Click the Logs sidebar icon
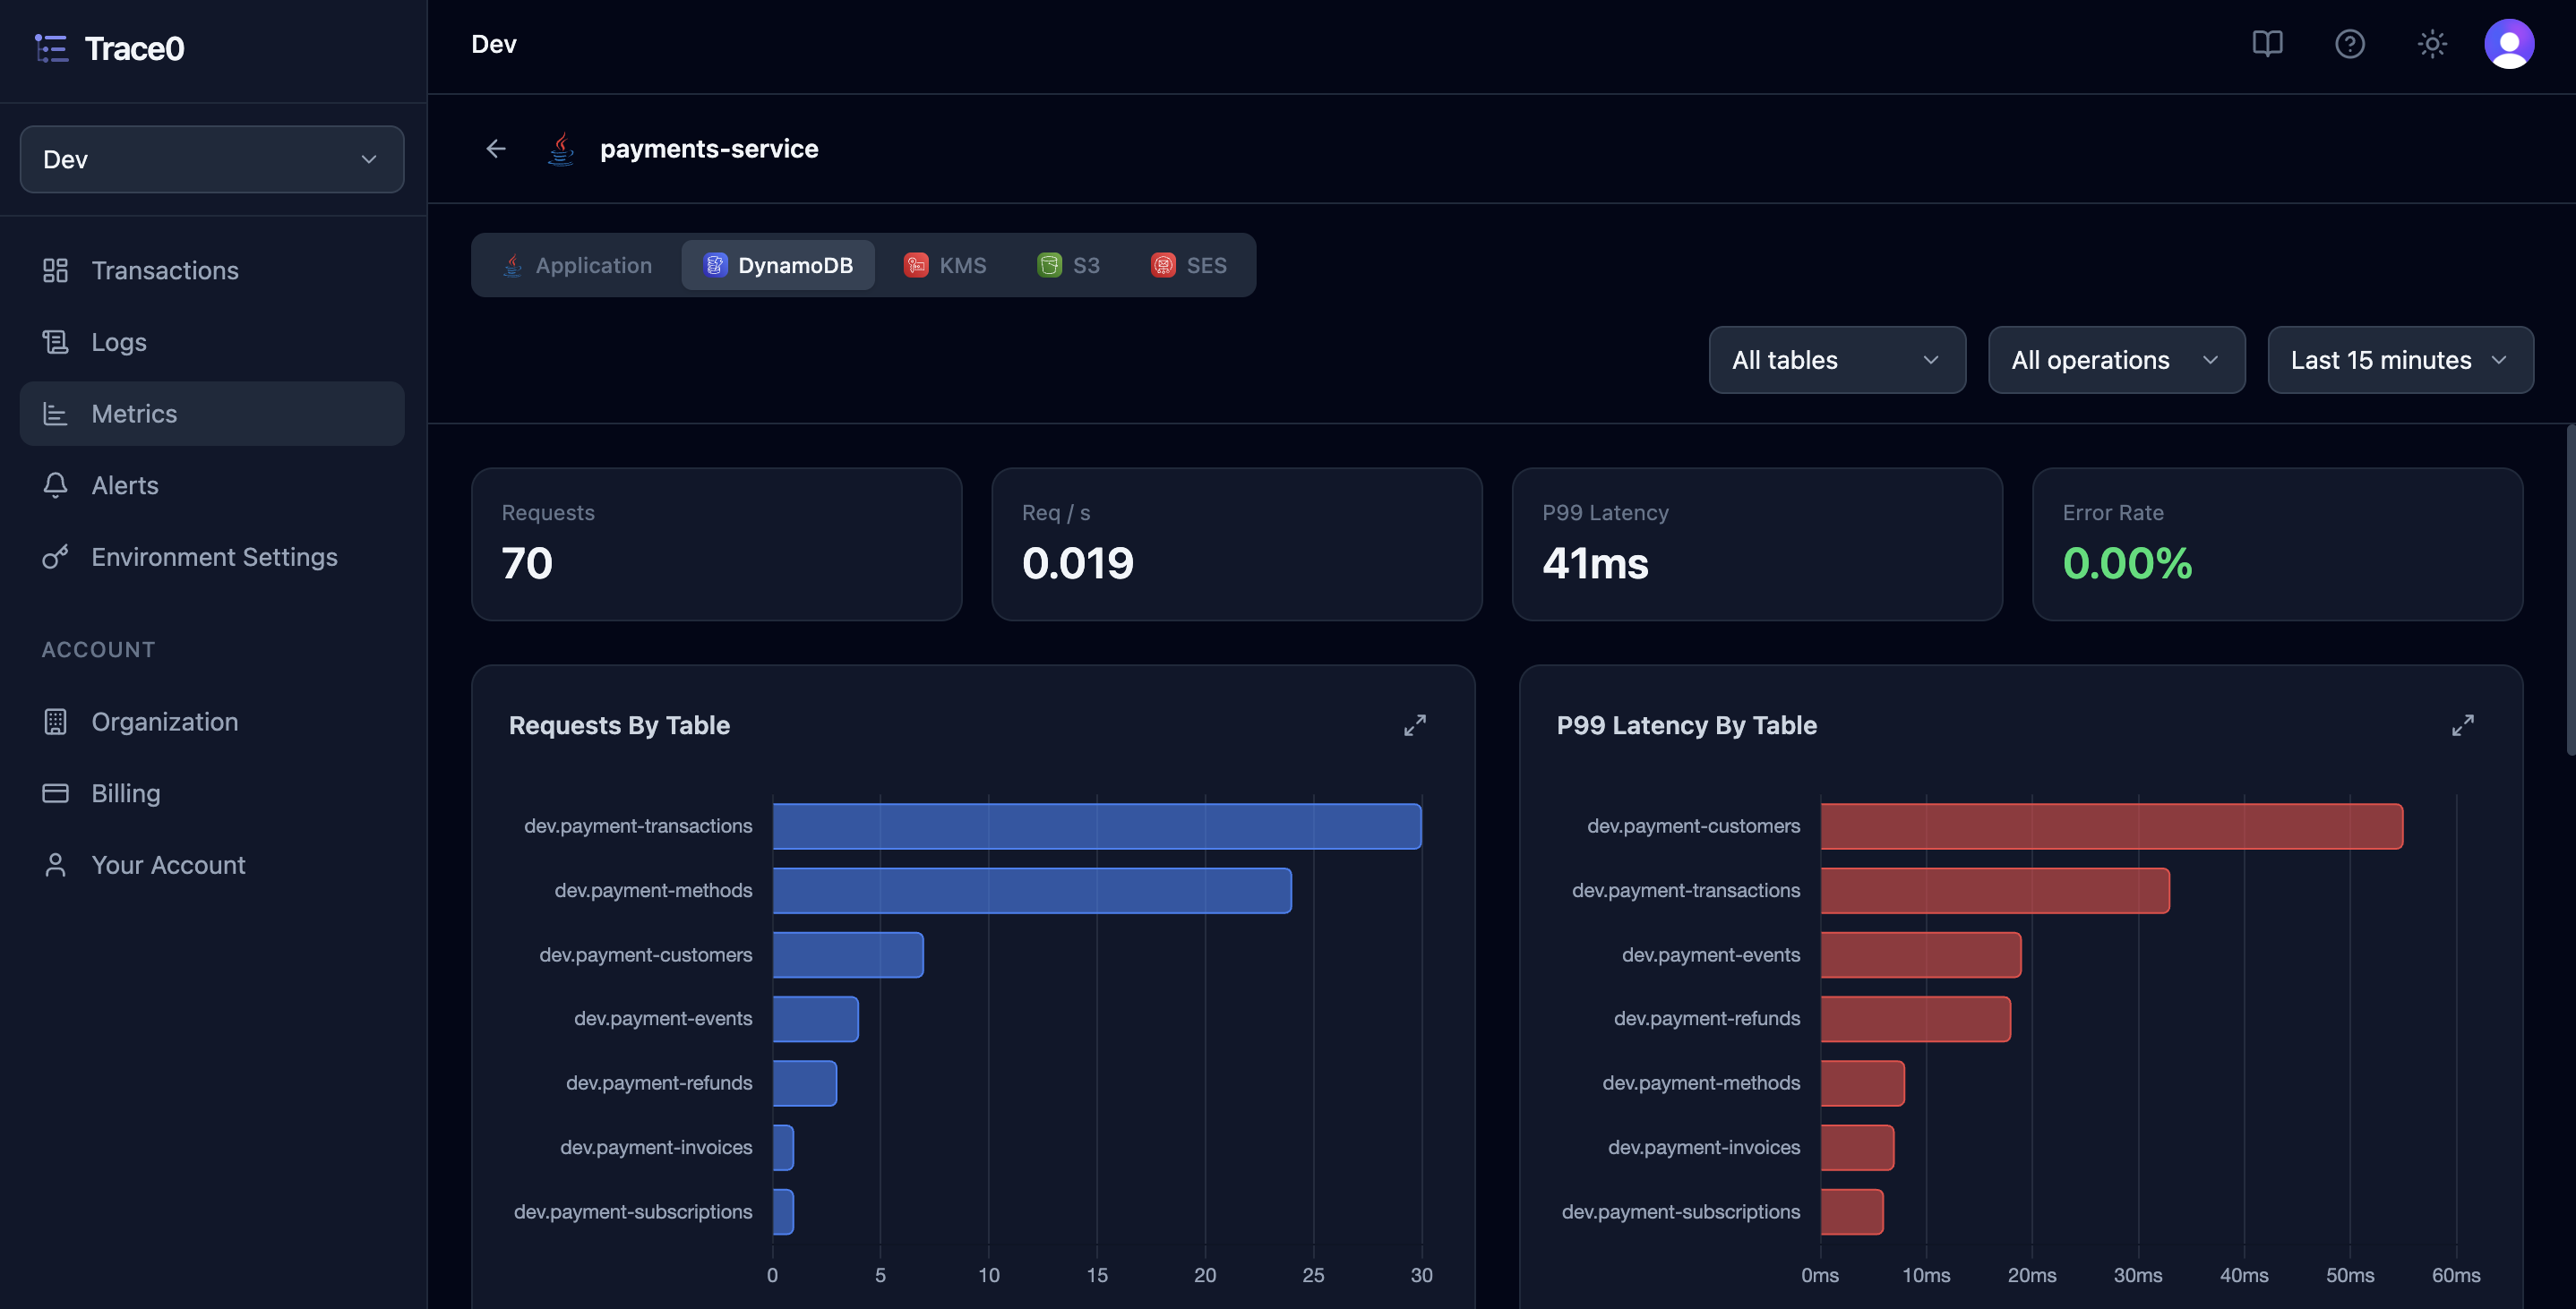 click(x=55, y=342)
